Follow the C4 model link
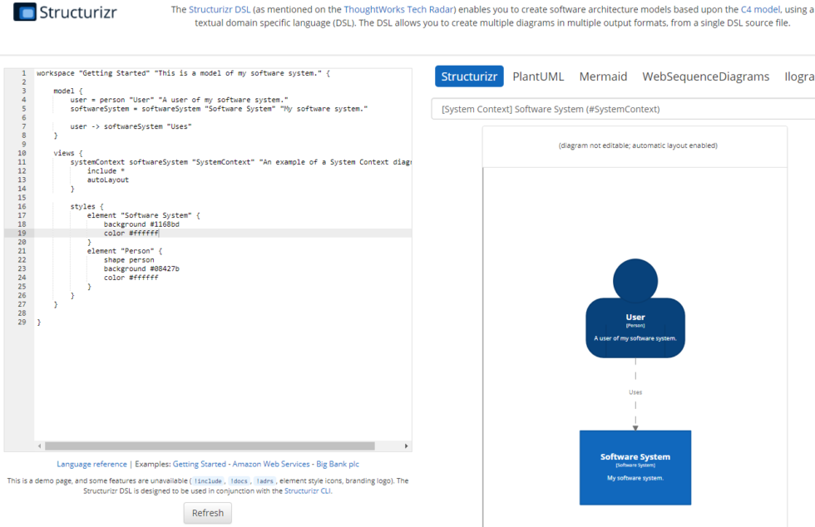815x527 pixels. pos(760,9)
